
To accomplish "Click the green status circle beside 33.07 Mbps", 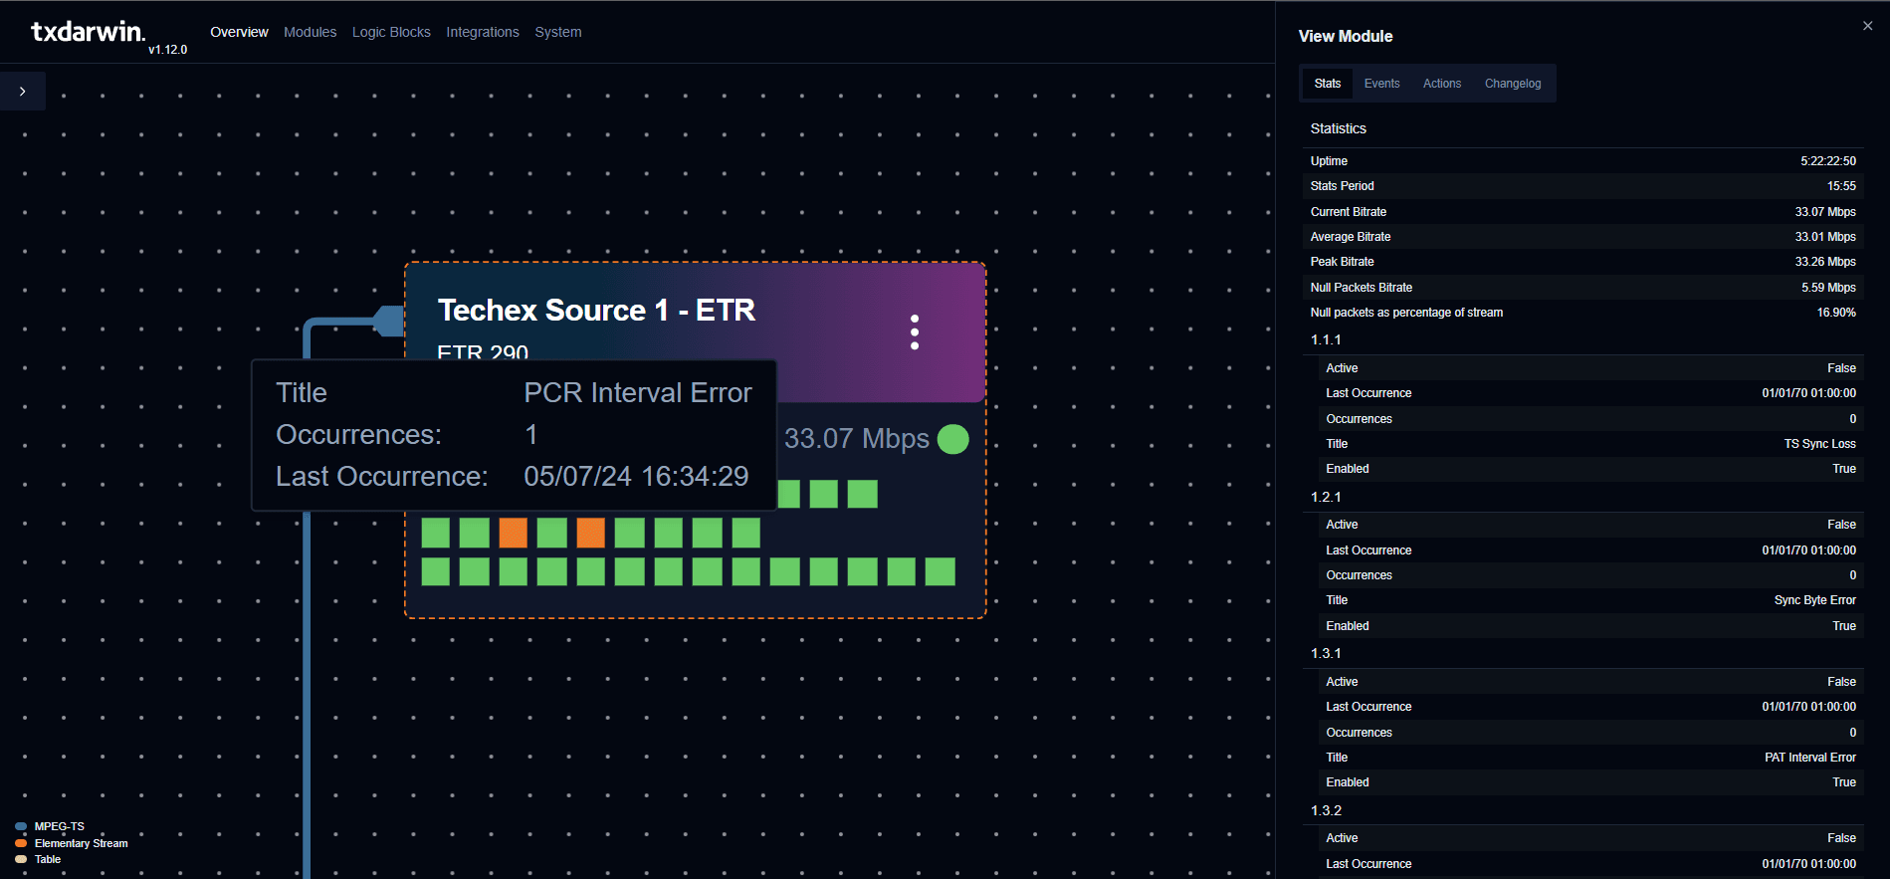I will point(952,439).
